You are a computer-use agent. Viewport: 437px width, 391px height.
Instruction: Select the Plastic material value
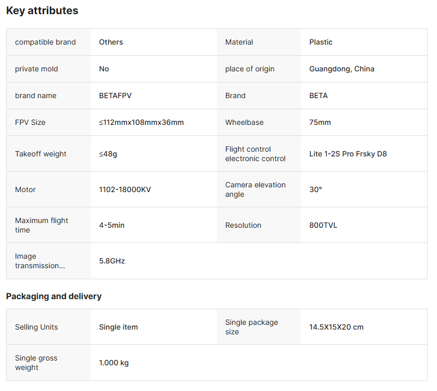[320, 42]
